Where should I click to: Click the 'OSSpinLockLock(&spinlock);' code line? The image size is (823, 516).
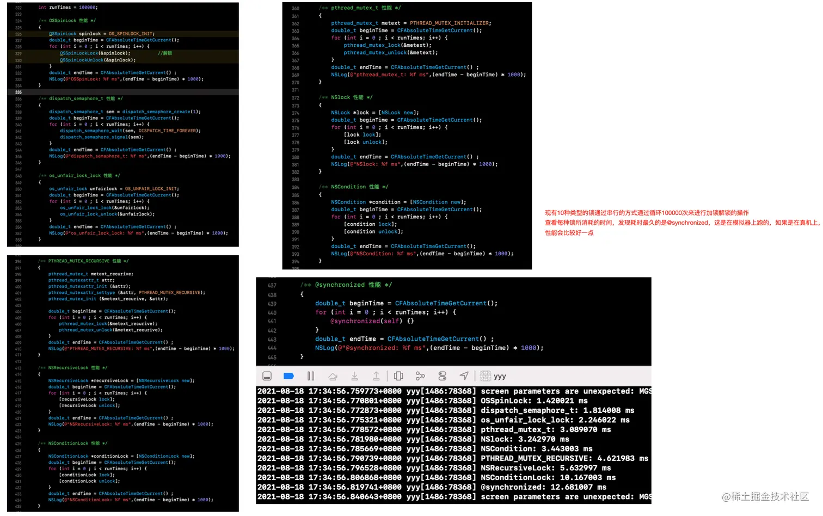[95, 53]
